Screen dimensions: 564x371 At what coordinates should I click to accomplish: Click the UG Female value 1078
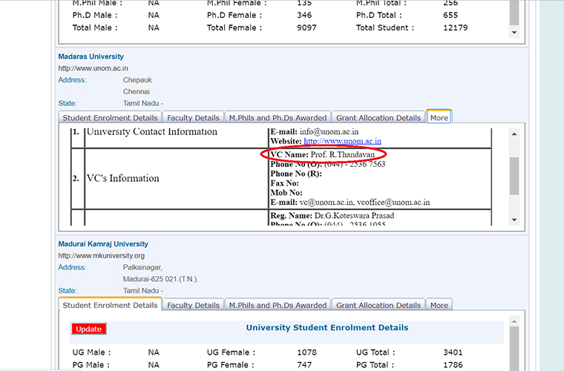[306, 352]
